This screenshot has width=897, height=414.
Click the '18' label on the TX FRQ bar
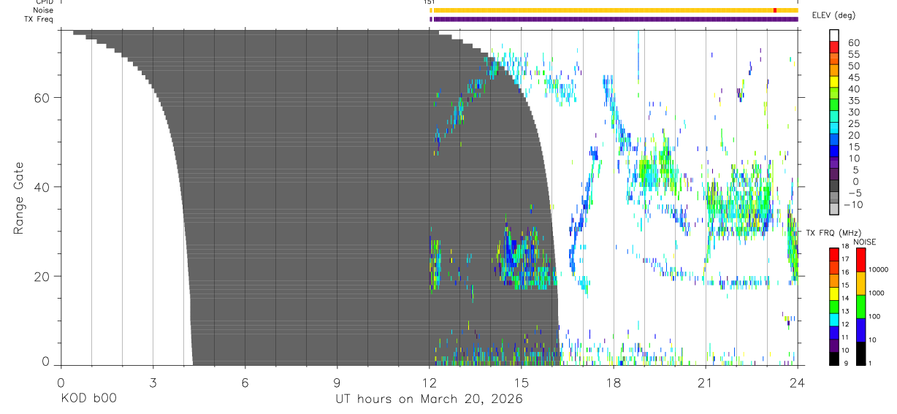point(845,246)
